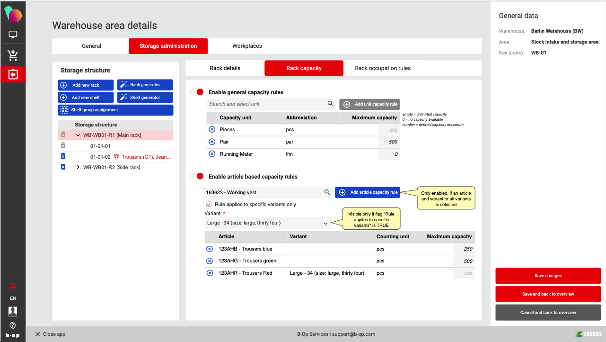Click the Save changes button
This screenshot has height=342, width=606.
click(x=548, y=276)
